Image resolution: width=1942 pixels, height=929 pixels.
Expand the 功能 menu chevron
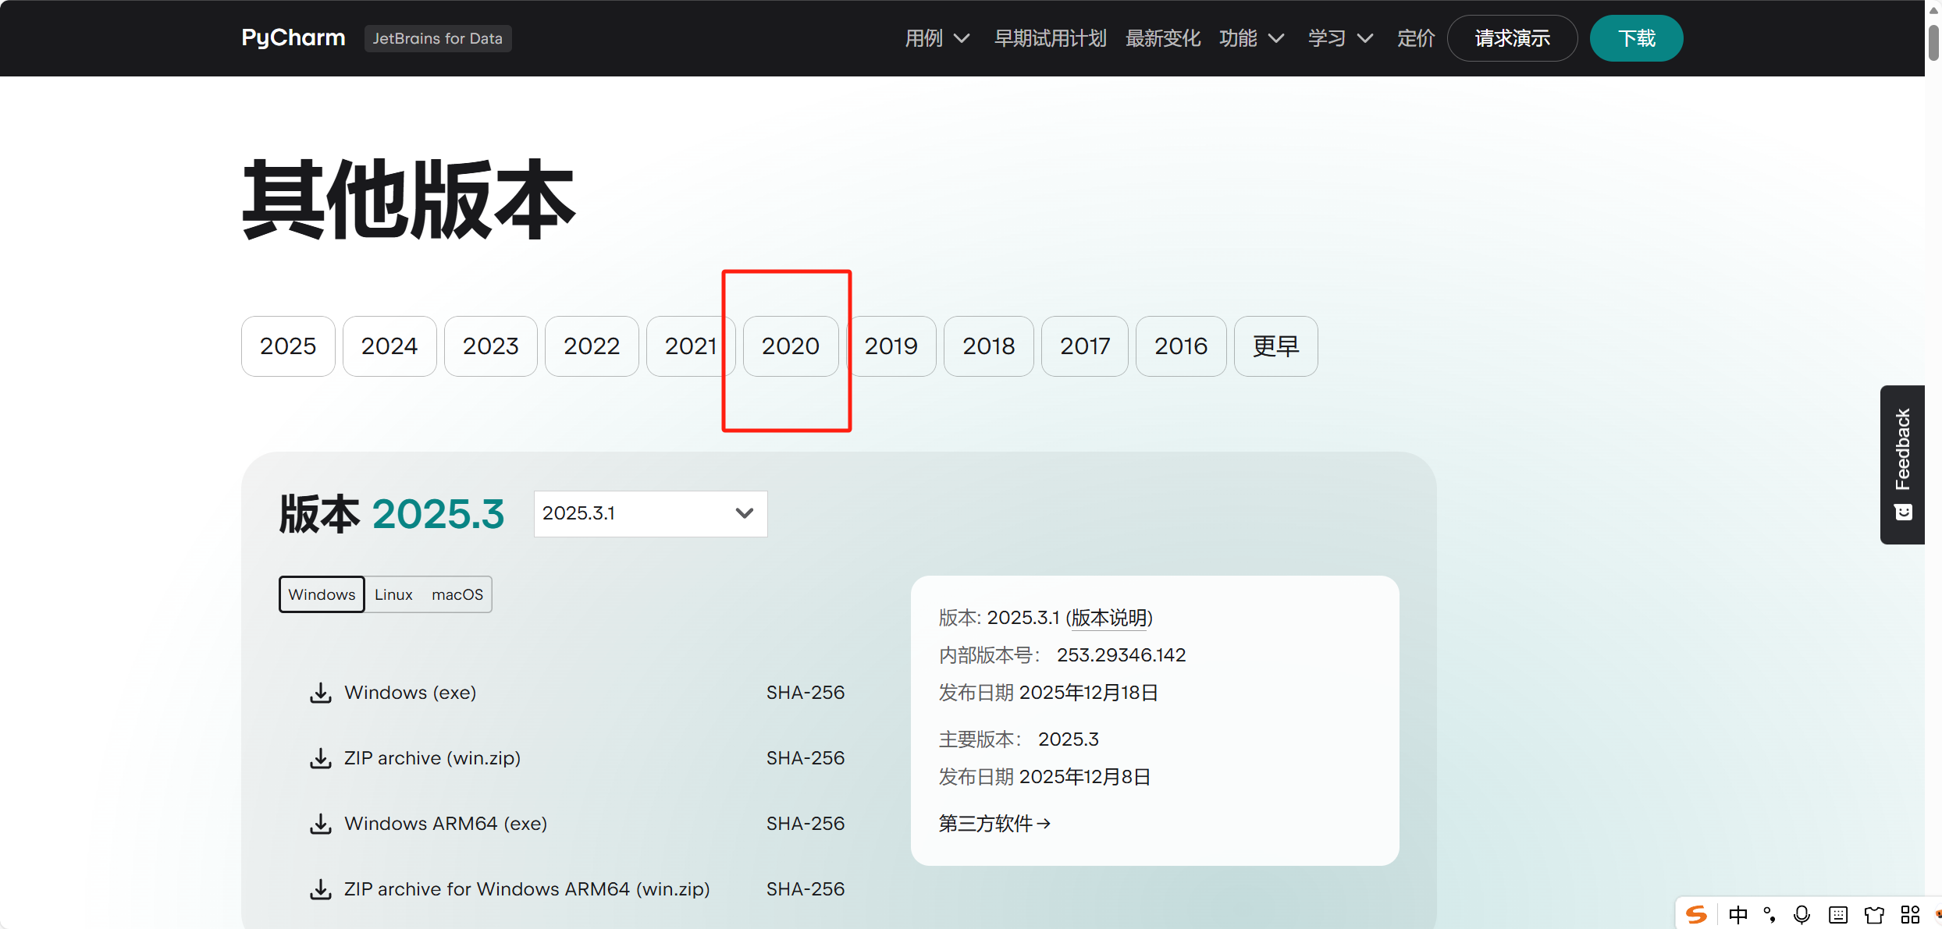click(x=1275, y=37)
